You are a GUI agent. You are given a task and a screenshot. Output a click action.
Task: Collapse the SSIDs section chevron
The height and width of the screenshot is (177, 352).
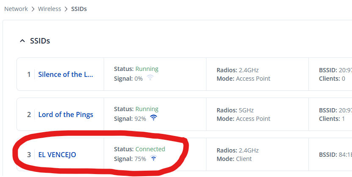pos(22,41)
